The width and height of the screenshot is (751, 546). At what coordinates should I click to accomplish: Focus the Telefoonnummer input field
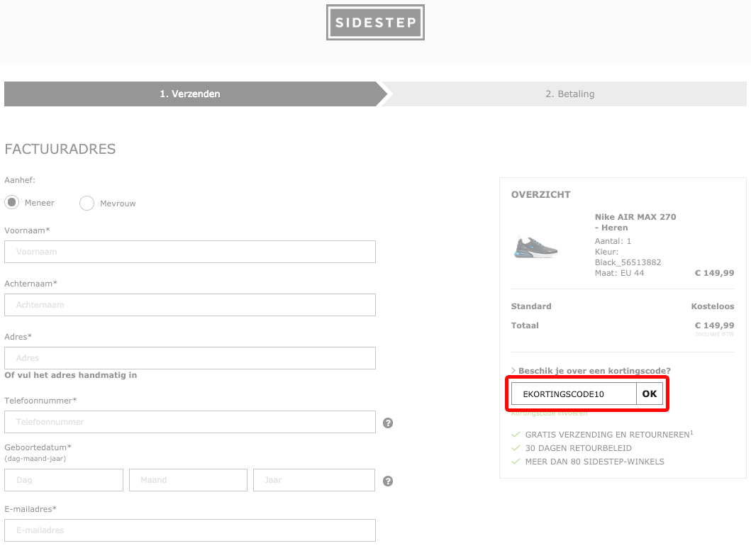tap(190, 422)
